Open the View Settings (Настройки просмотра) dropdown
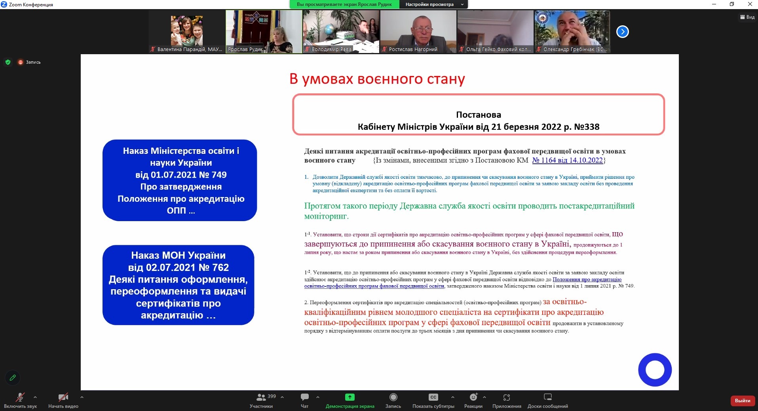The height and width of the screenshot is (411, 758). pos(434,4)
